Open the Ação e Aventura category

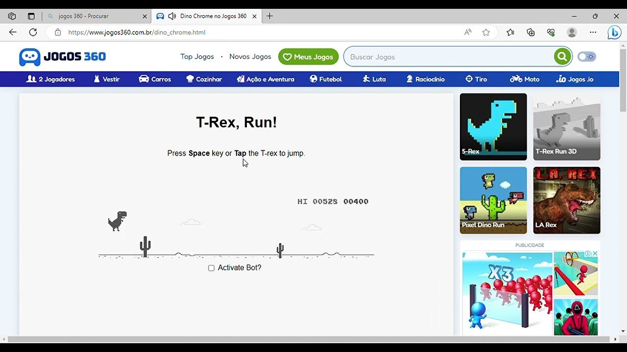[x=265, y=79]
